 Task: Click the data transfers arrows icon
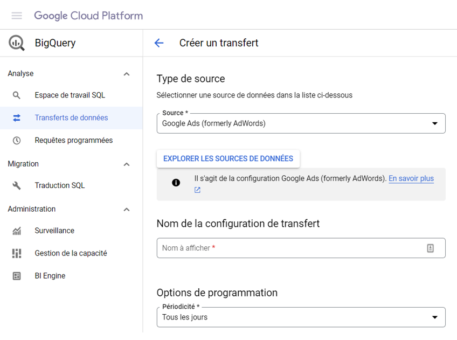(x=17, y=117)
